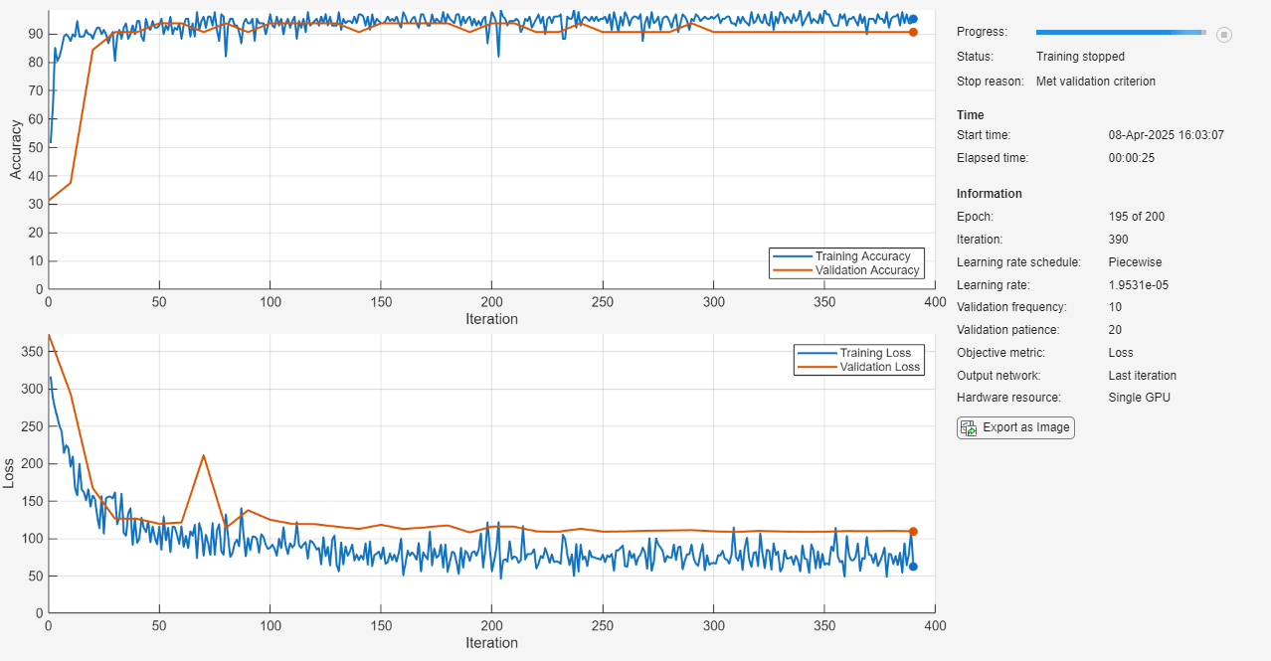The height and width of the screenshot is (661, 1271).
Task: Click the 'Met validation criterion' stop reason text
Action: (x=1095, y=82)
